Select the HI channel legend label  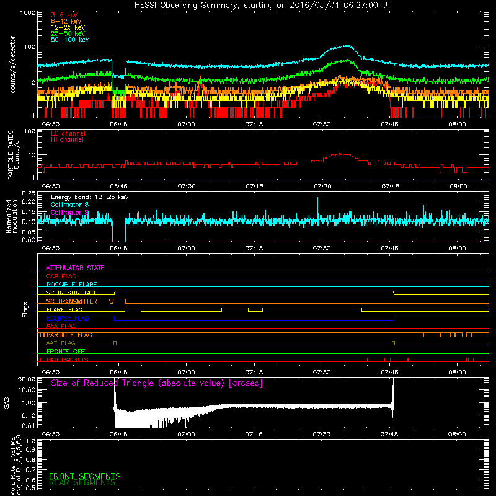click(x=67, y=140)
